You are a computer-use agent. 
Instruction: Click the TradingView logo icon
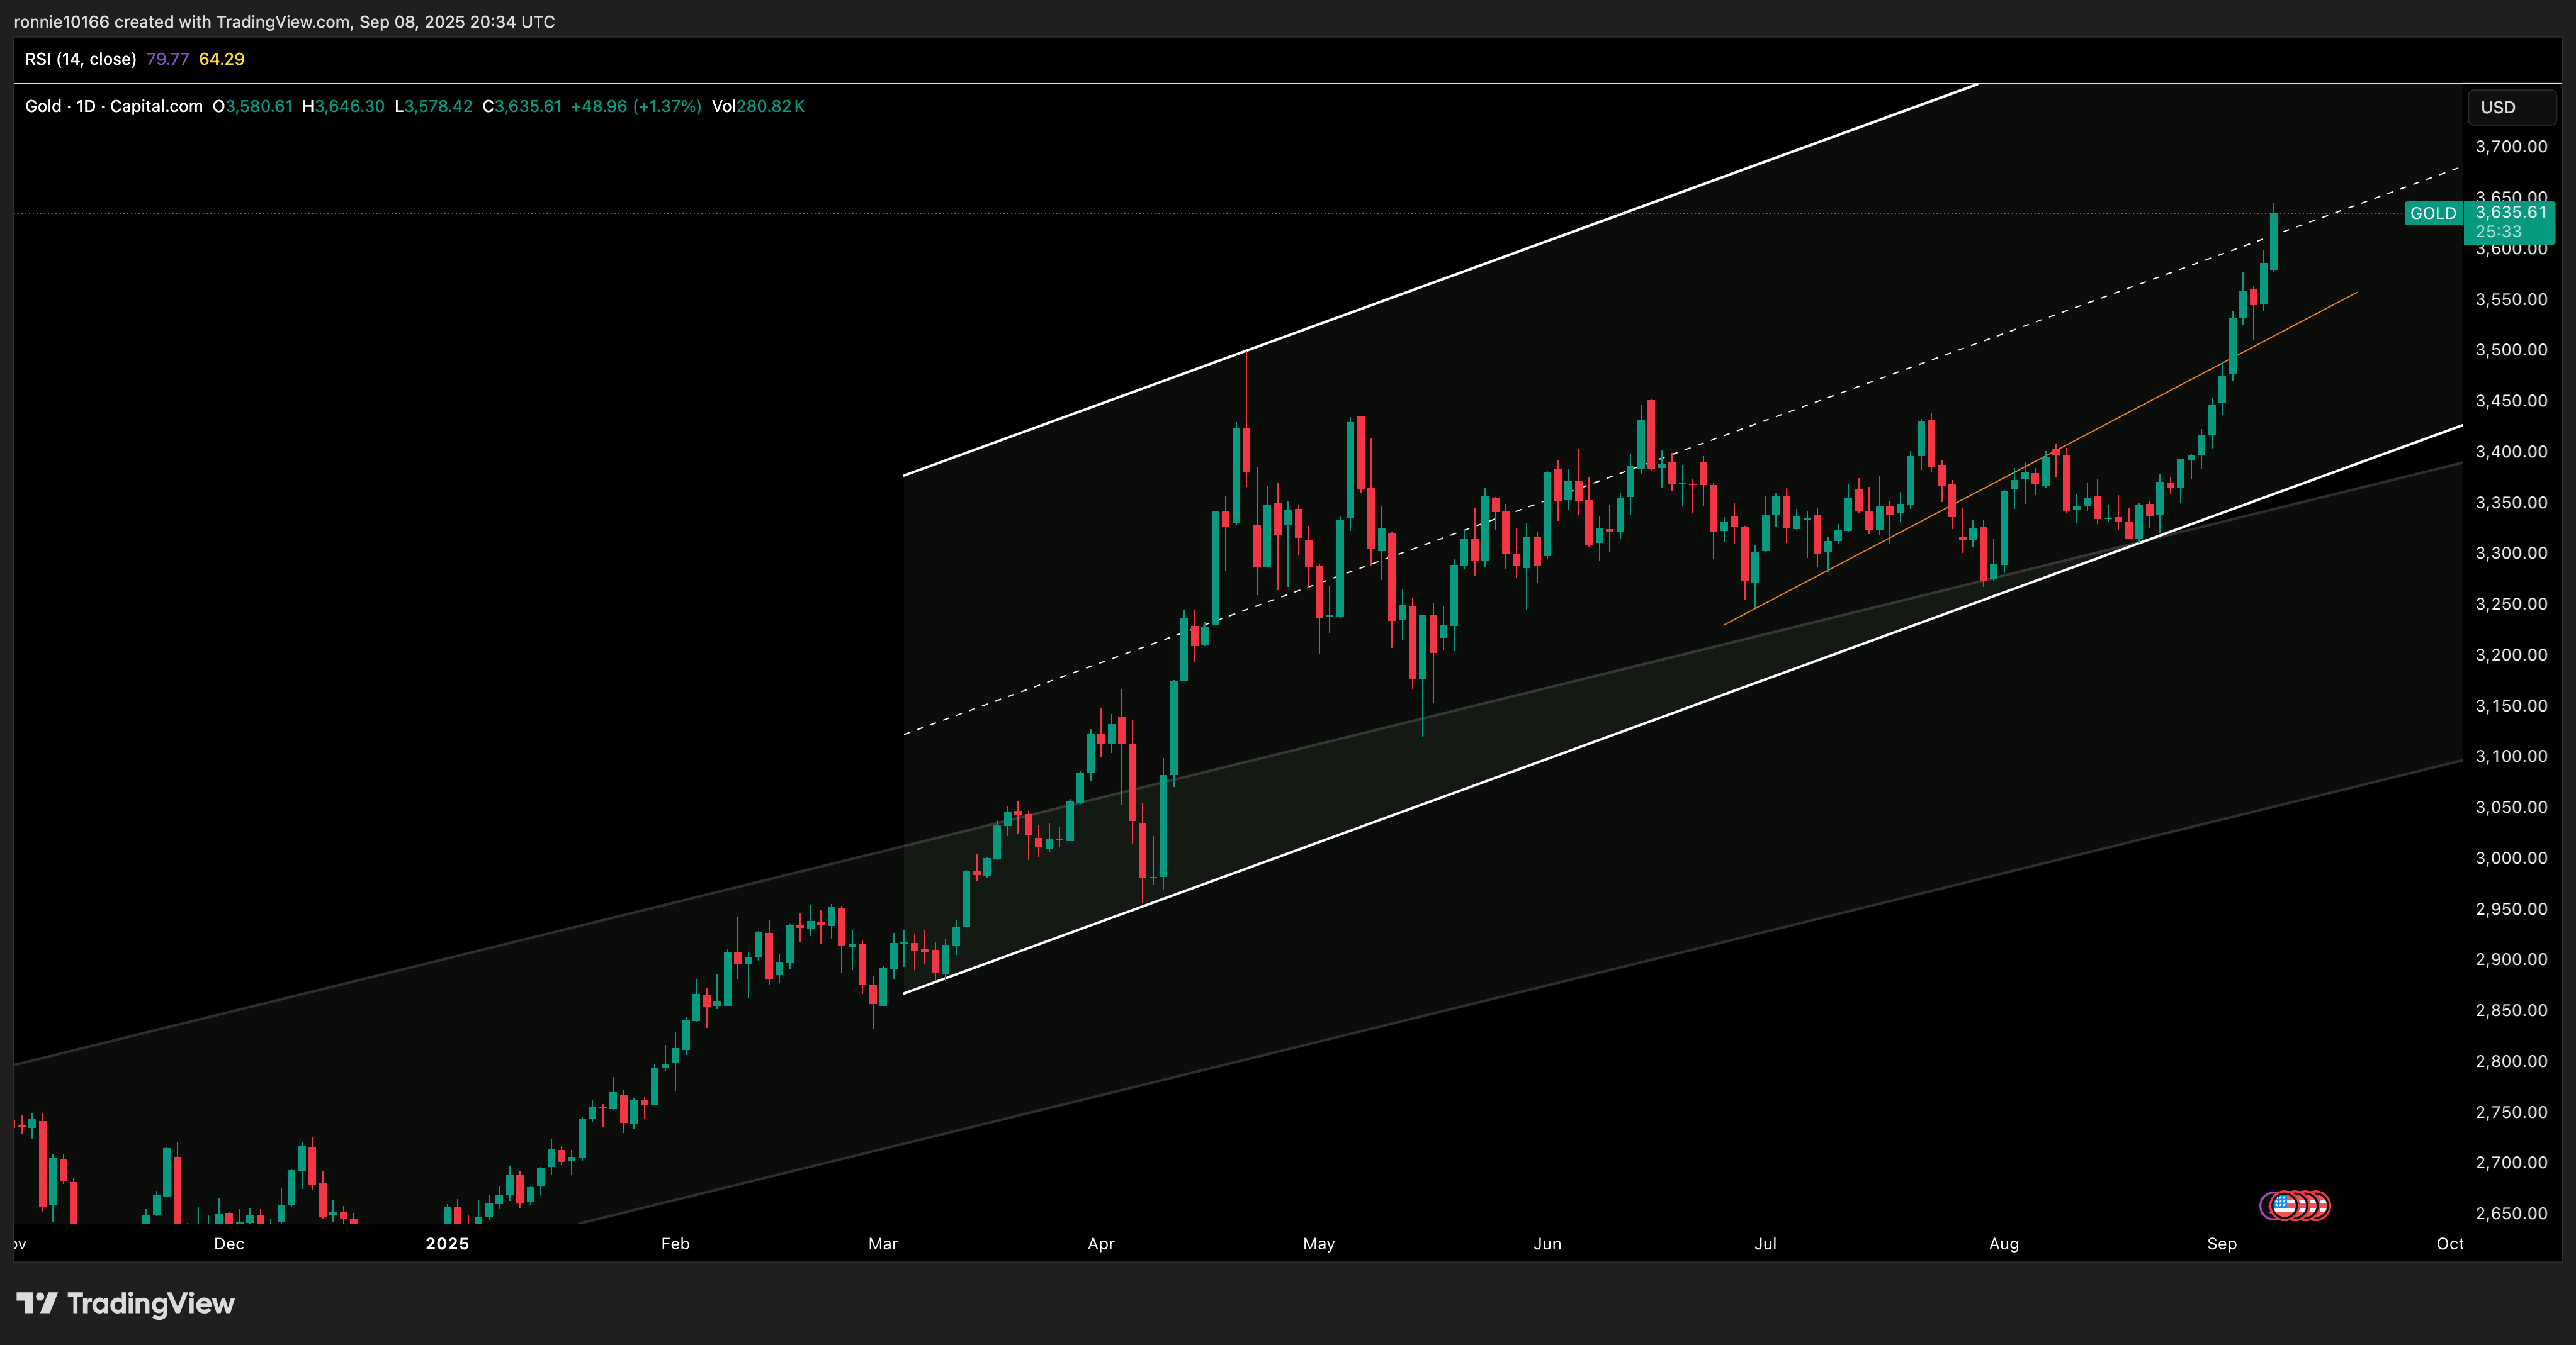pyautogui.click(x=37, y=1303)
